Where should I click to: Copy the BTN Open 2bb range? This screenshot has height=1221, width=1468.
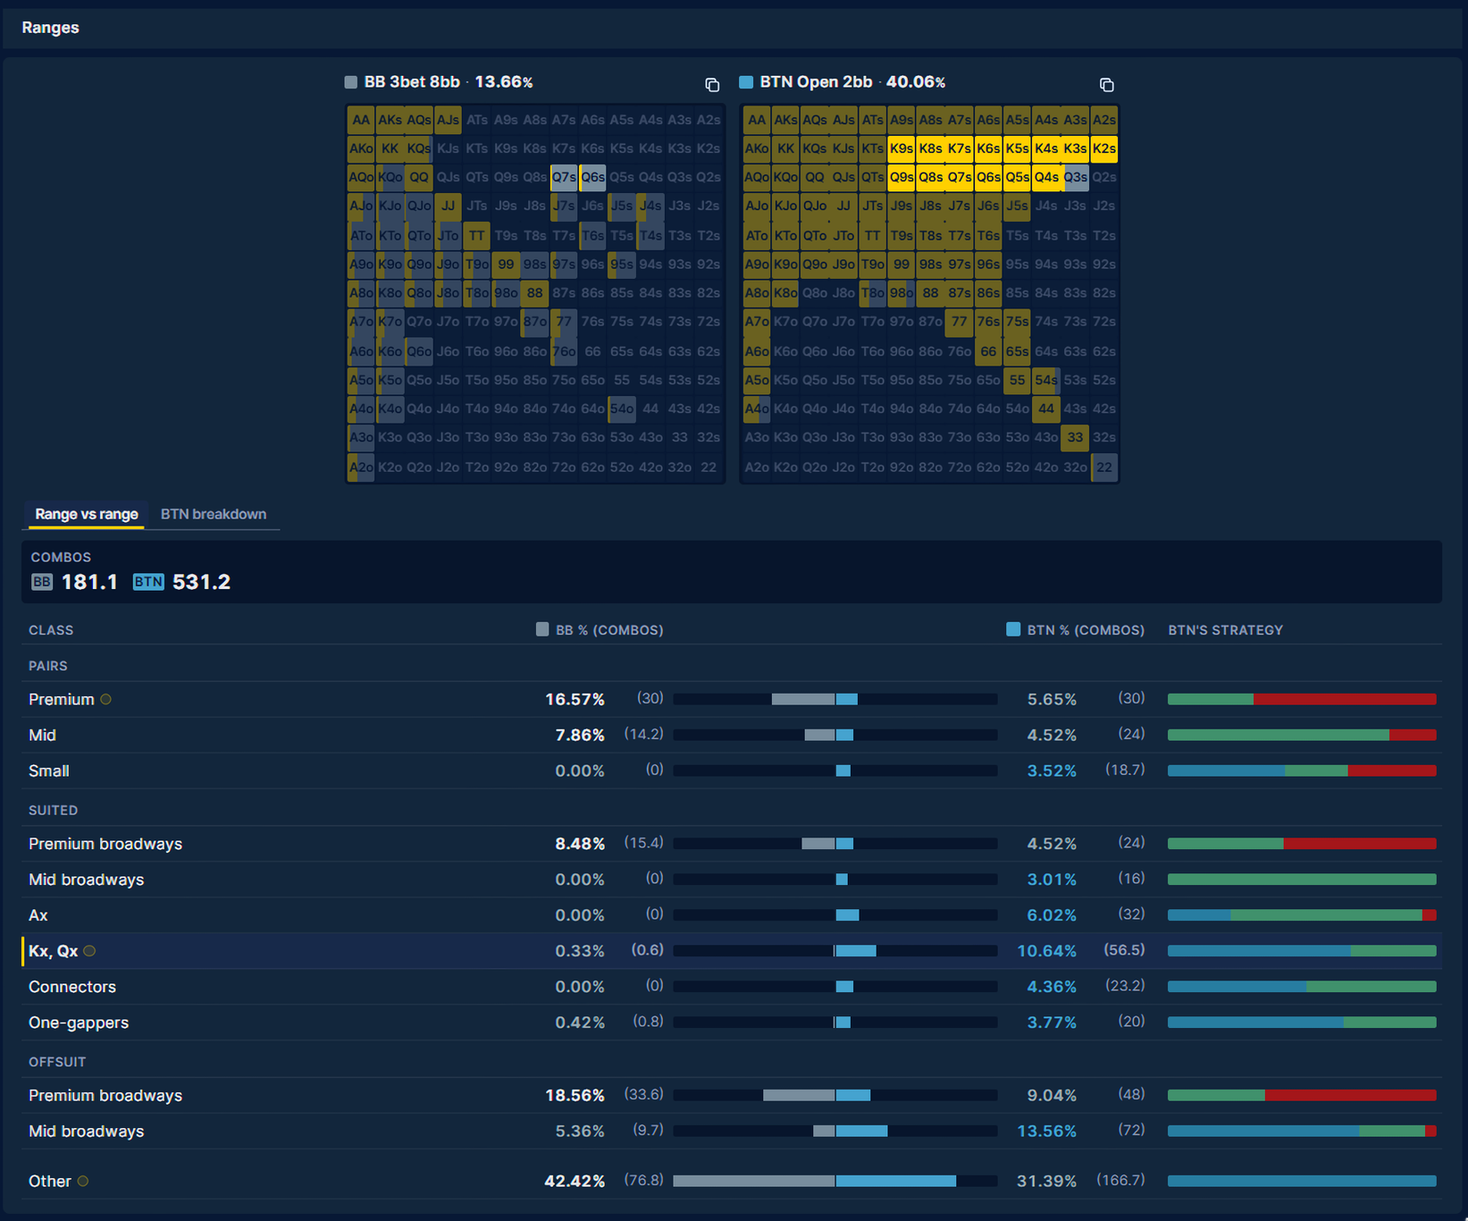click(1106, 85)
